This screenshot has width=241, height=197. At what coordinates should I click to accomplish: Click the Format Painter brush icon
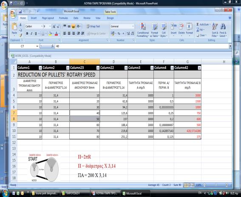[20, 36]
